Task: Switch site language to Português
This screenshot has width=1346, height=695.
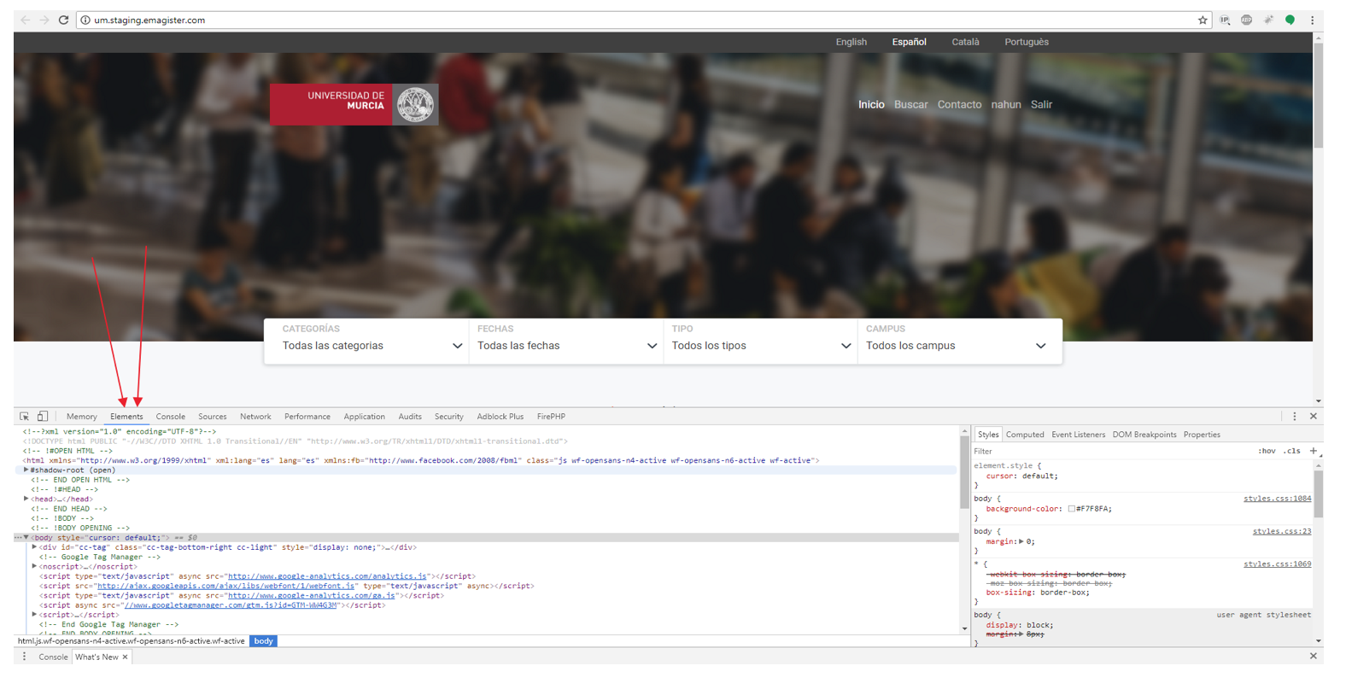Action: 1027,42
